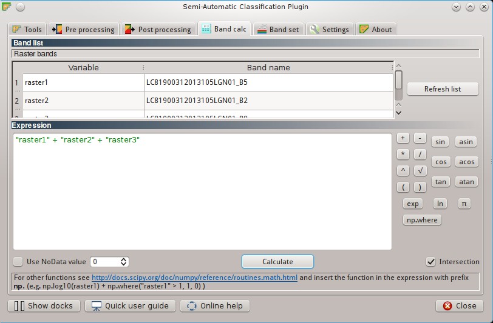Click the round title bar button beside the plugin icon

[x=20, y=7]
